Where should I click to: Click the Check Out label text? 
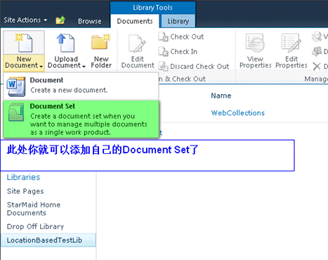[187, 37]
